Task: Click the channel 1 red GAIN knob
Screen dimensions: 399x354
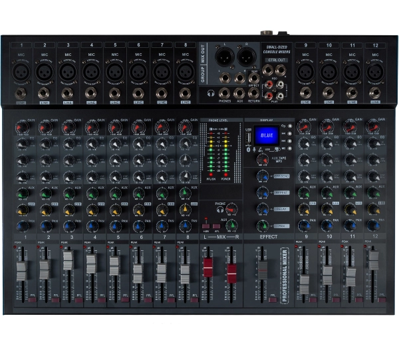Action: [x=22, y=126]
